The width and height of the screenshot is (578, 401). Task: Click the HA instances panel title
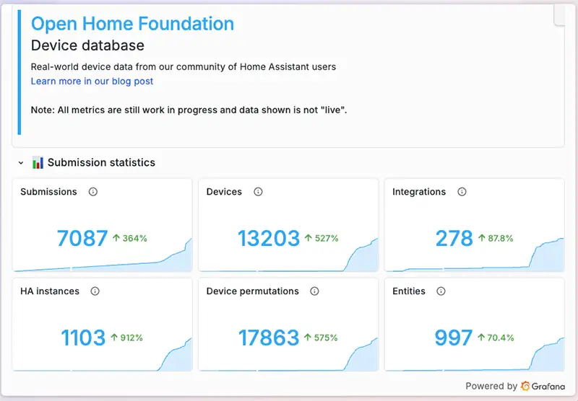tap(50, 291)
